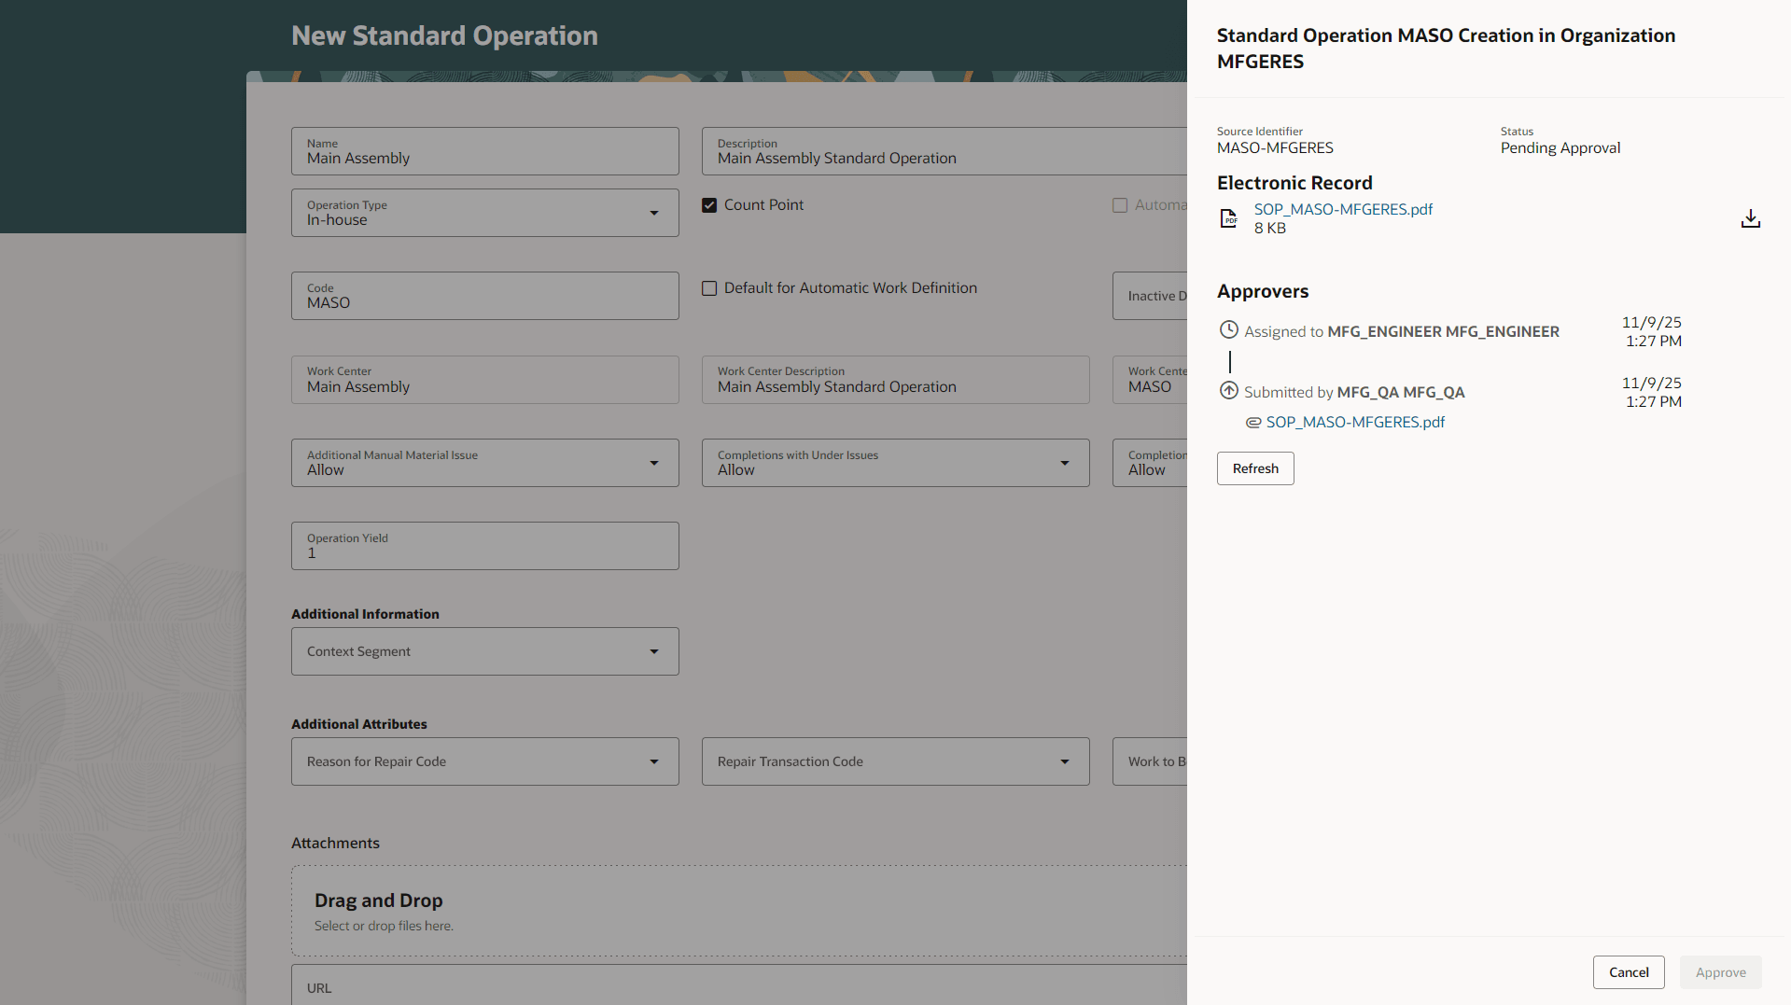The width and height of the screenshot is (1791, 1005).
Task: Download the SOP_MASO-MFGERES.pdf electronic record
Action: coord(1750,217)
